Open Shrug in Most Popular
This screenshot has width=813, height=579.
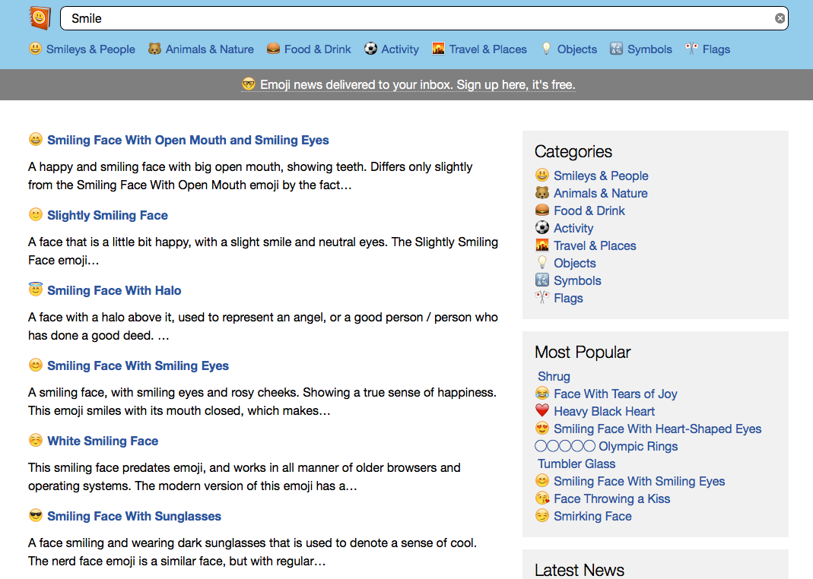pyautogui.click(x=554, y=377)
